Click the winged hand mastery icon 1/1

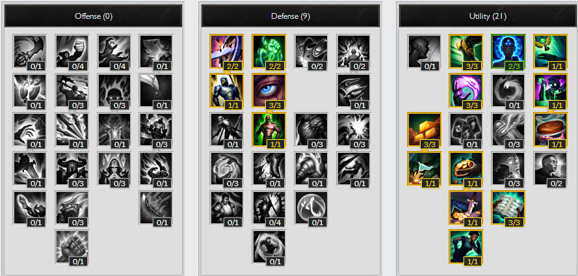(550, 51)
